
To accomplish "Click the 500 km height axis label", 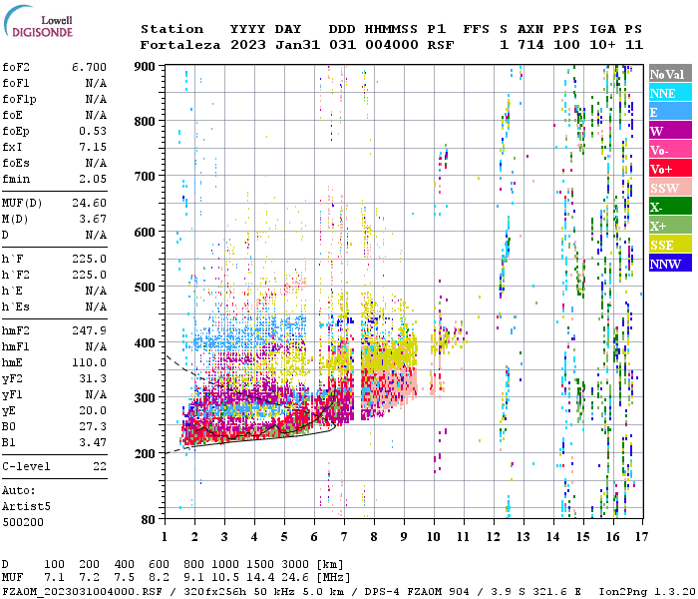I will pyautogui.click(x=145, y=288).
